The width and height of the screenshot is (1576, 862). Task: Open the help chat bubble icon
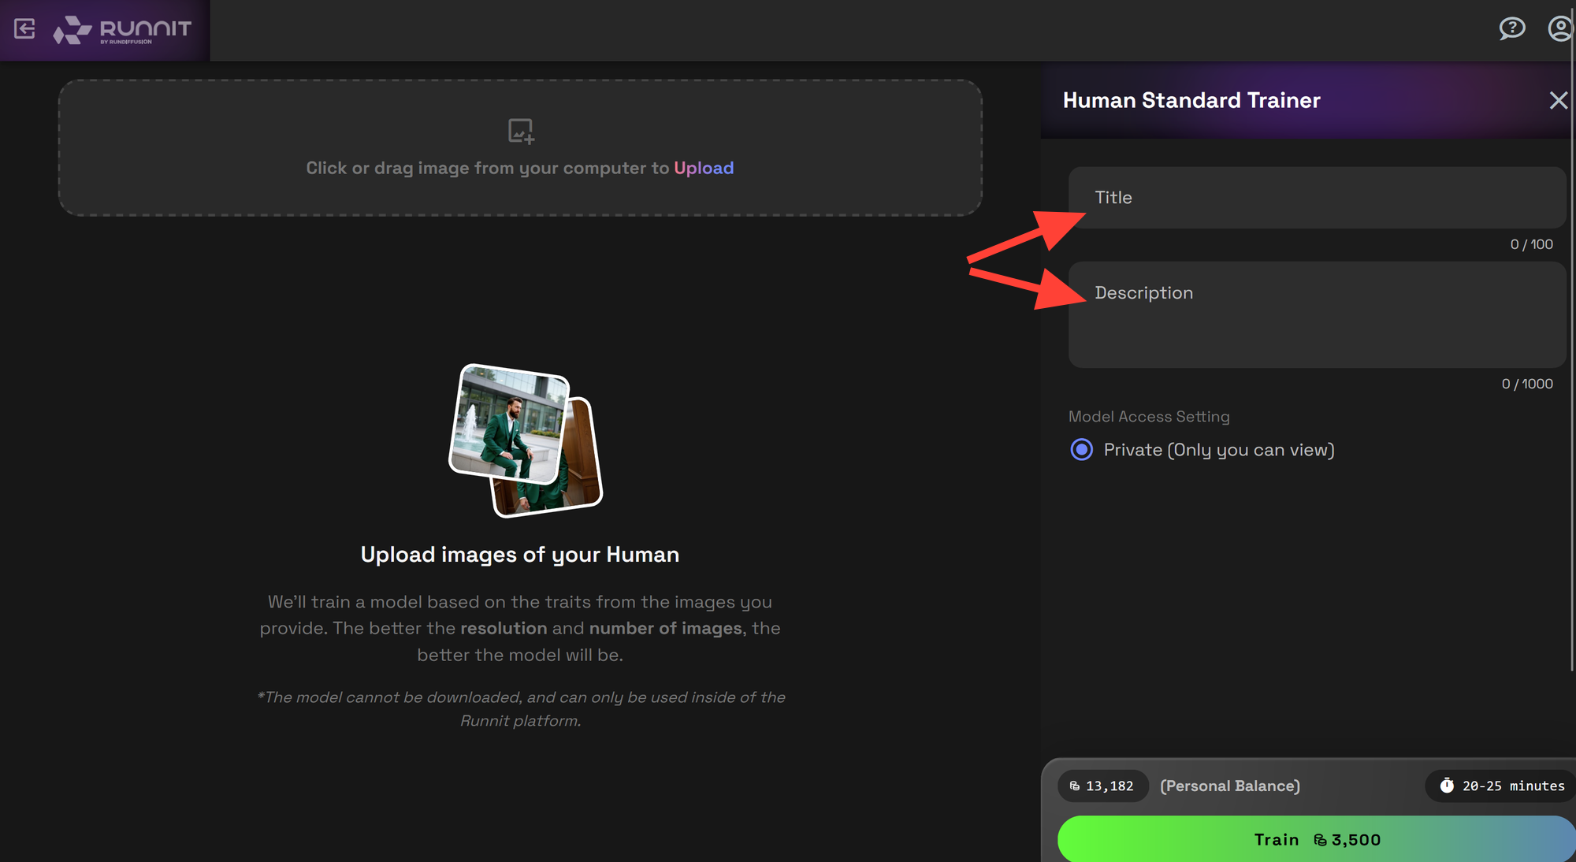tap(1512, 29)
